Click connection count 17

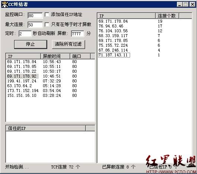(x=160, y=26)
